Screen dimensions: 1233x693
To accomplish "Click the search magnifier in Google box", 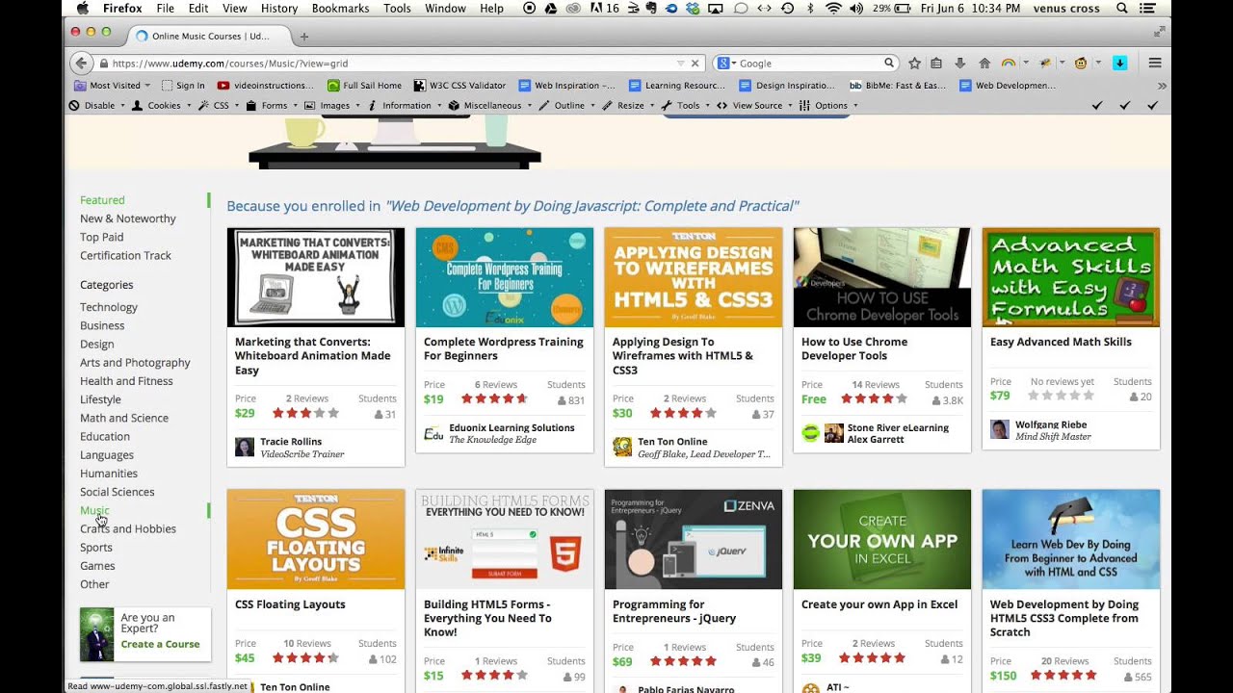I will pyautogui.click(x=889, y=63).
